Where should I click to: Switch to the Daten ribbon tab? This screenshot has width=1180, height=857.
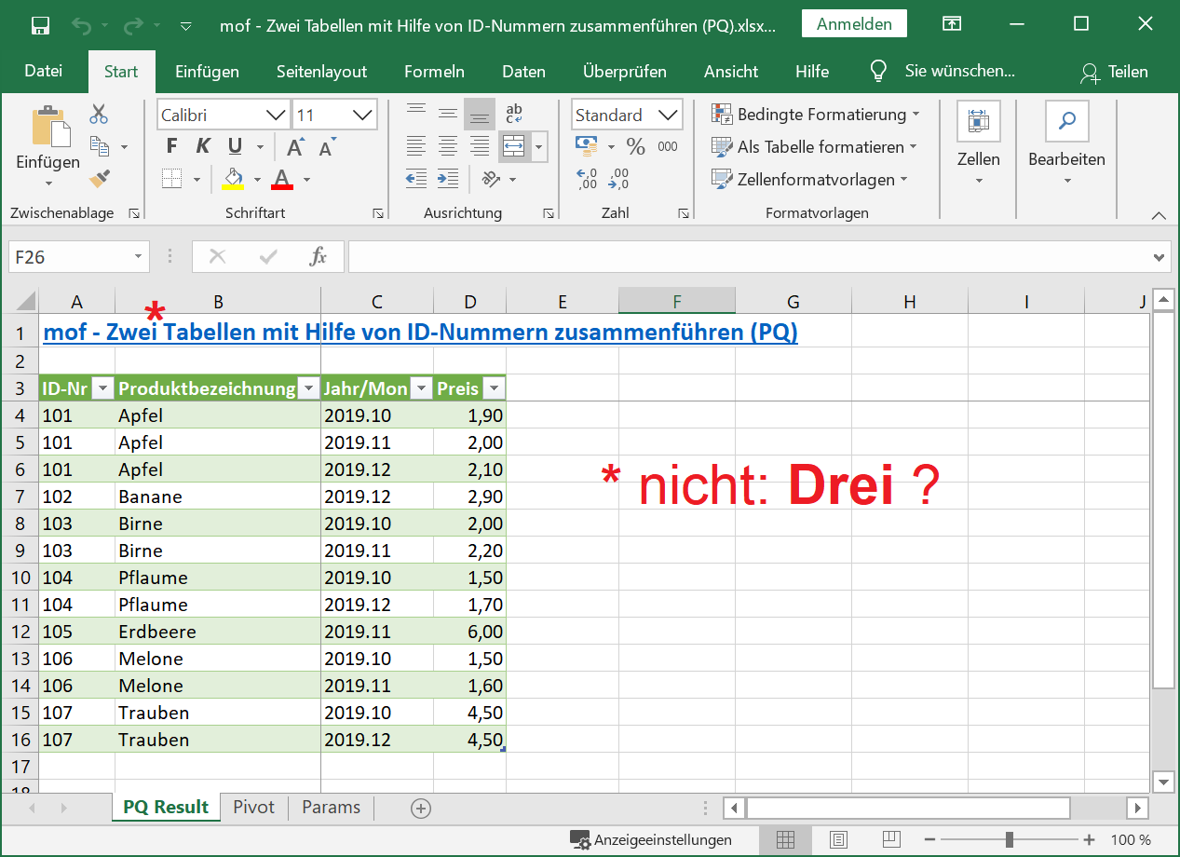[523, 72]
